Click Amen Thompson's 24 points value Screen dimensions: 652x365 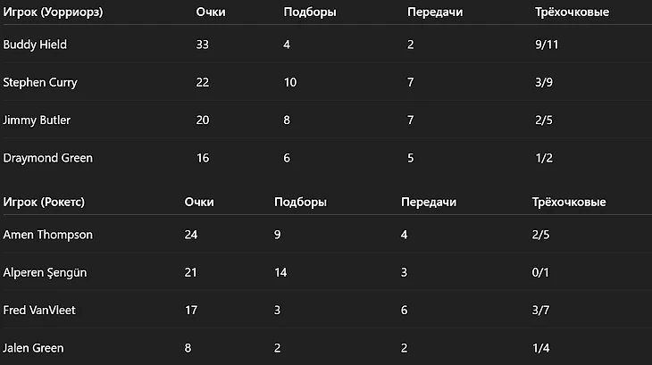click(x=190, y=235)
